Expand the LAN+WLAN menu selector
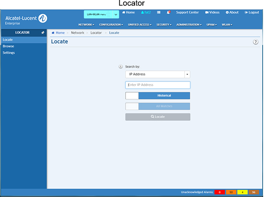The width and height of the screenshot is (264, 197). point(101,14)
